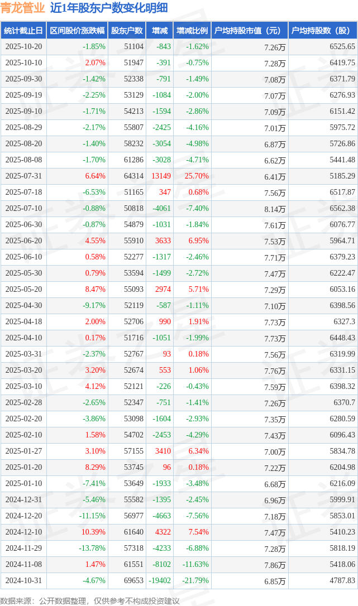Click the 数据来源 disclaimer footer text
This screenshot has width=358, height=606.
(89, 600)
